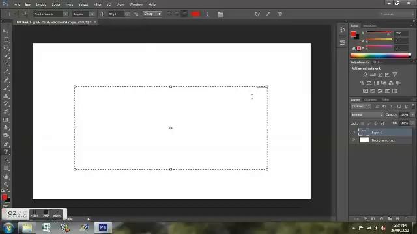Select the Lasso tool
The height and width of the screenshot is (234, 417).
click(6, 47)
